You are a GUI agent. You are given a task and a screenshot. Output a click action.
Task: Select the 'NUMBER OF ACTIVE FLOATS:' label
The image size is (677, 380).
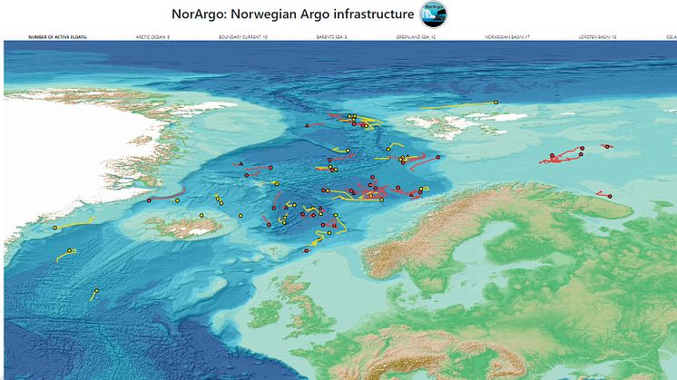click(x=58, y=37)
